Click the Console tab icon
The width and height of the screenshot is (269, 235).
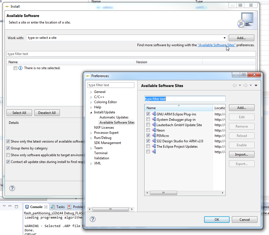[x=27, y=207]
